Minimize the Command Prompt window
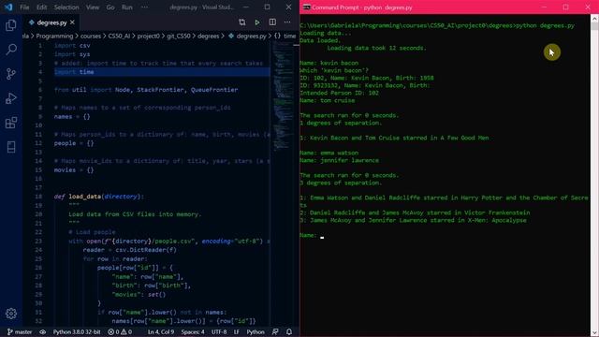 544,7
